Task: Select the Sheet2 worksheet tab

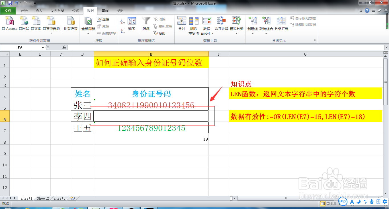Action: [42, 198]
